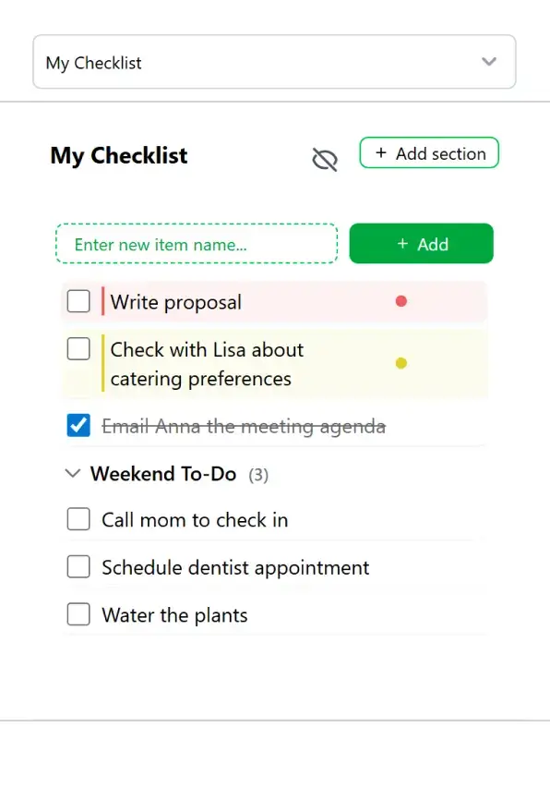Collapse the Weekend To-Do section

pyautogui.click(x=73, y=473)
